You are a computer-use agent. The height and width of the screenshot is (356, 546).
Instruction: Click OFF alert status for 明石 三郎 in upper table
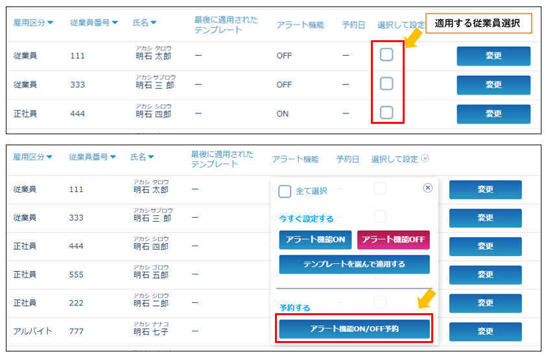click(284, 85)
